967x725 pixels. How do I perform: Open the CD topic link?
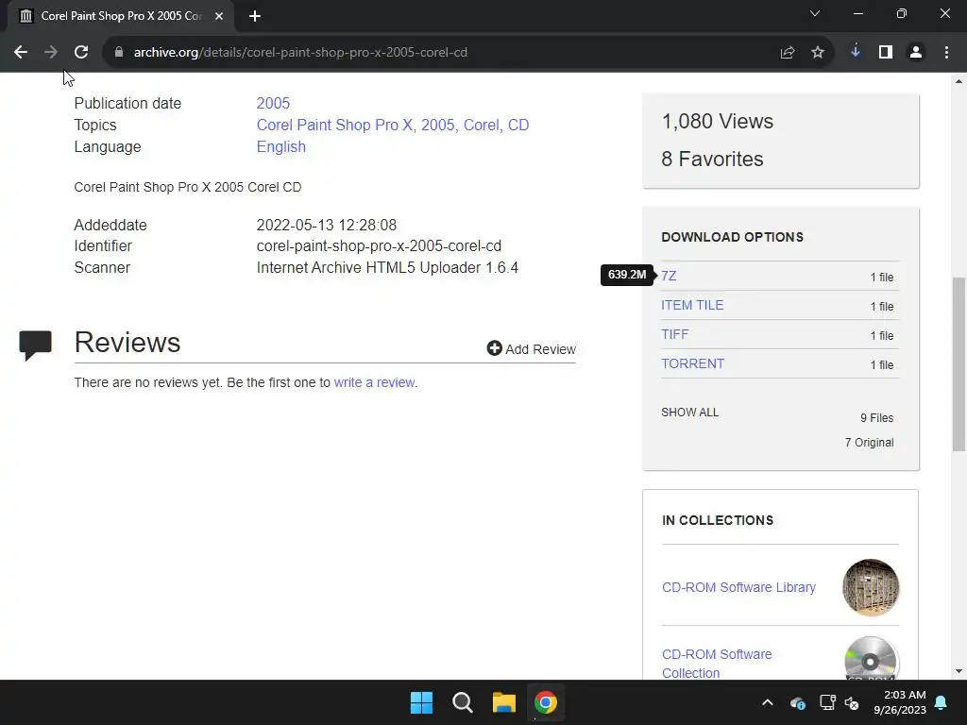[x=518, y=125]
